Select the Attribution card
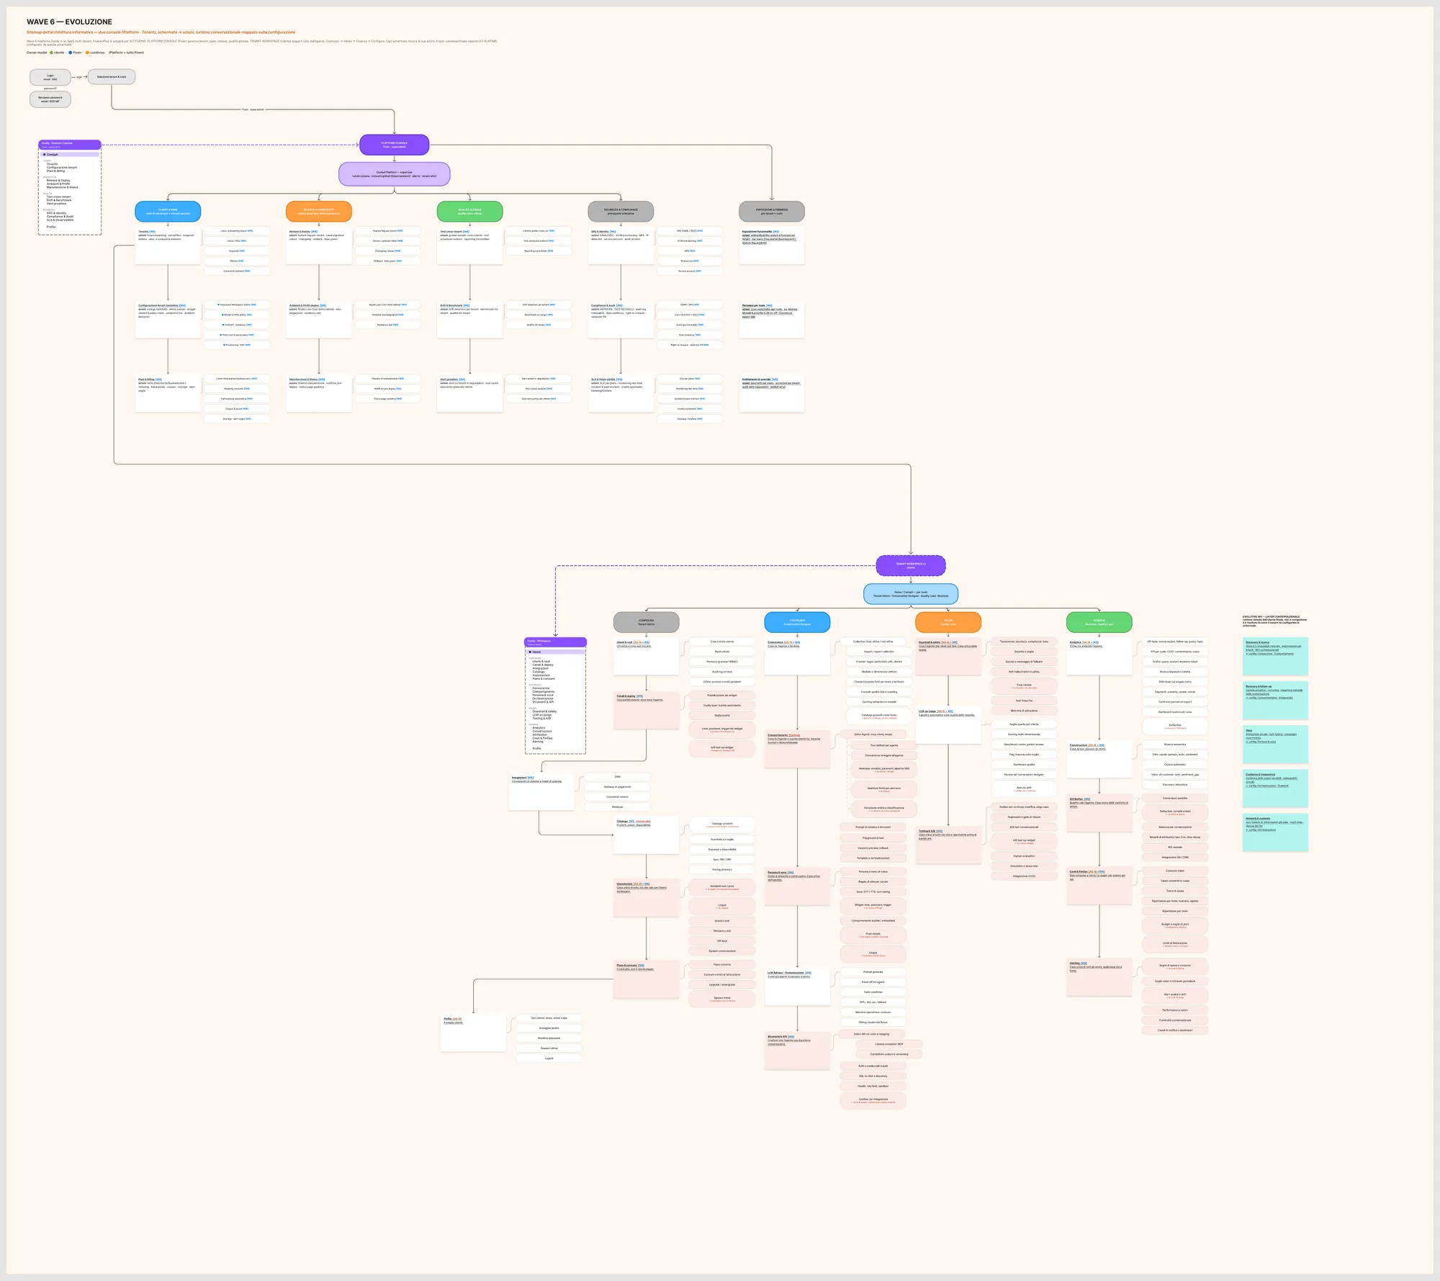1440x1281 pixels. point(1099,814)
